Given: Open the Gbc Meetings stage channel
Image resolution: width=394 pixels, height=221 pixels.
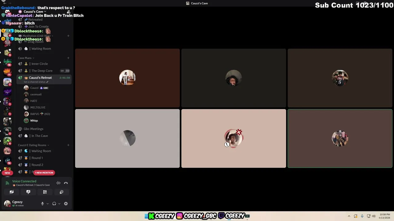Looking at the screenshot, I should point(44,129).
